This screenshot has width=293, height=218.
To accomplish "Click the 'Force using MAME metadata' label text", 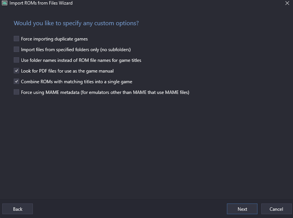I will (105, 92).
